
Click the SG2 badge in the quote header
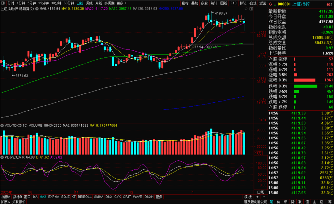coord(329,4)
